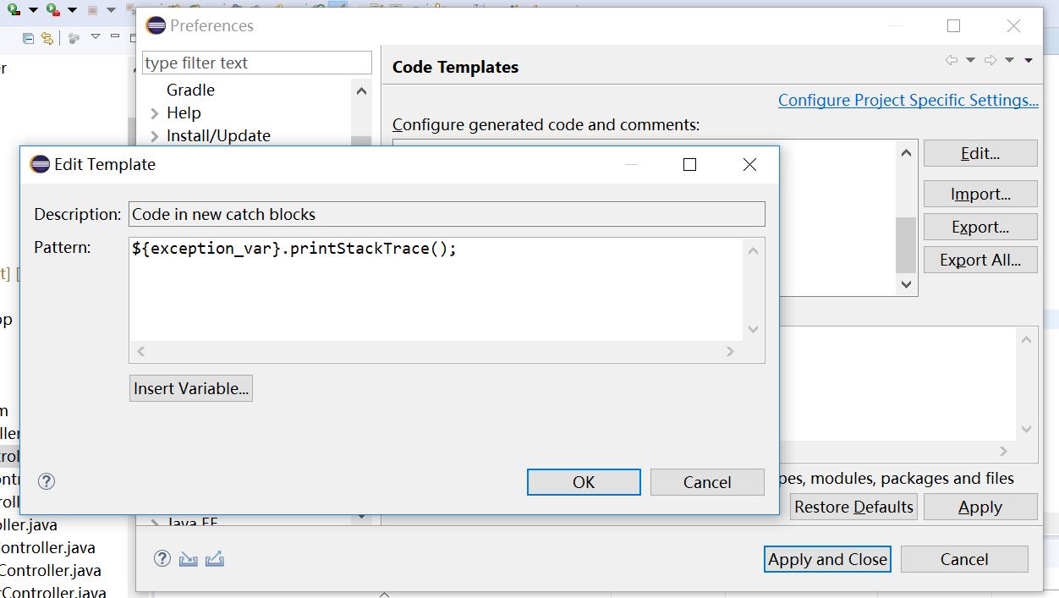This screenshot has height=598, width=1059.
Task: Click the type filter text field
Action: pyautogui.click(x=256, y=63)
